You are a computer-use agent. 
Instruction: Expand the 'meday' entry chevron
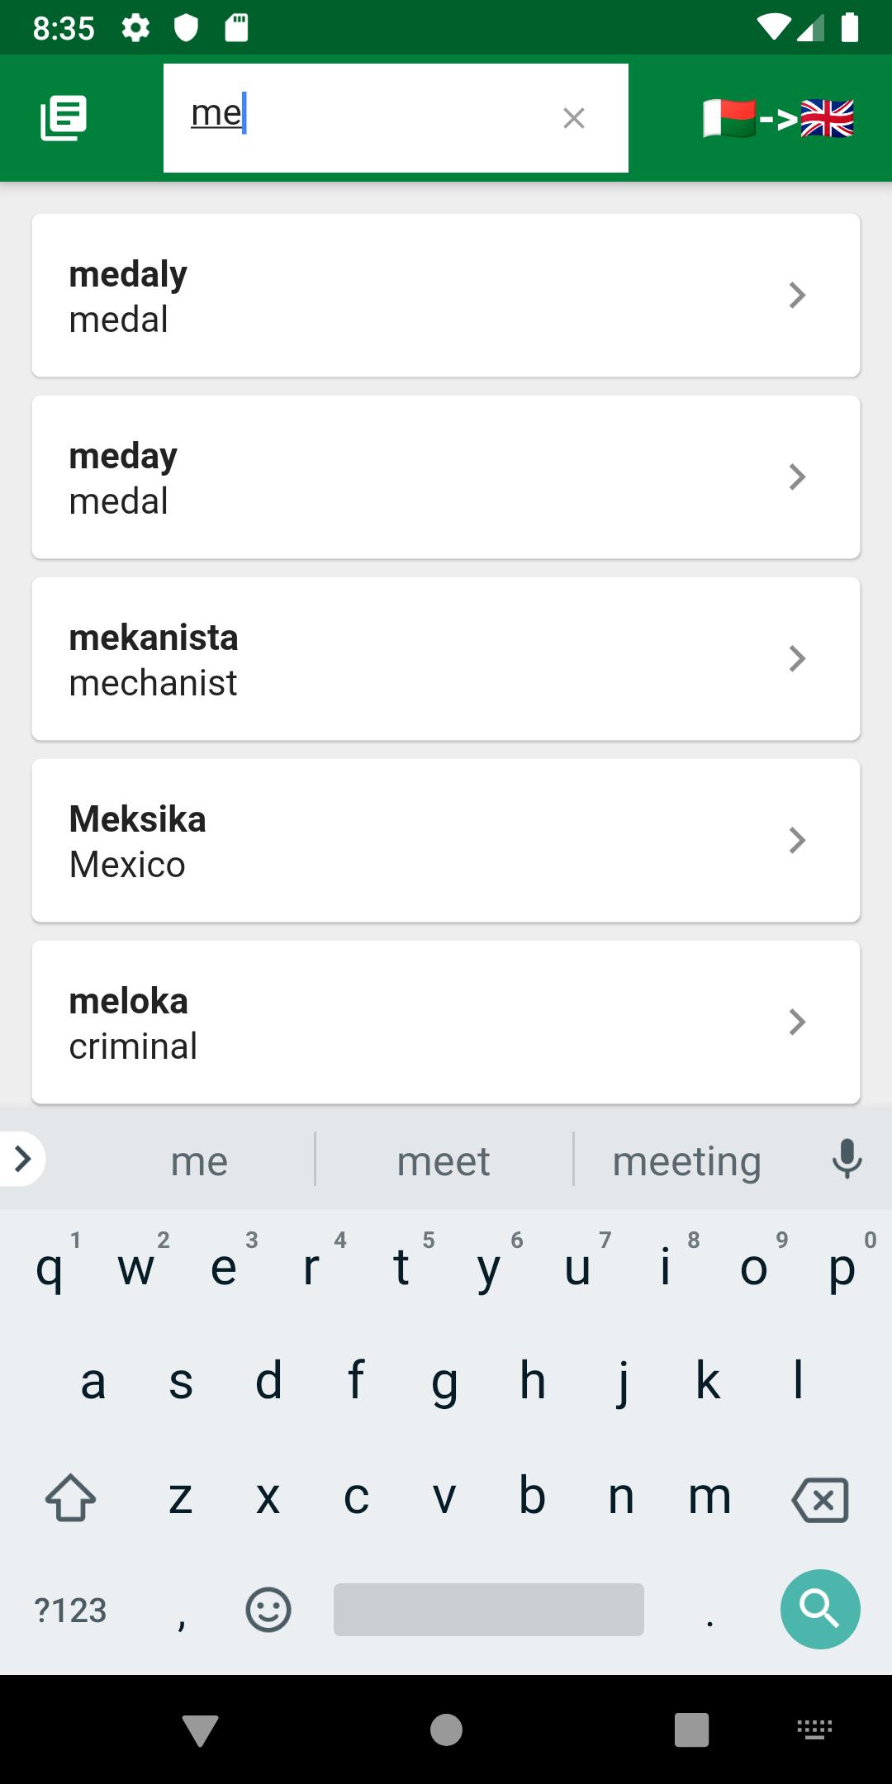pyautogui.click(x=797, y=477)
